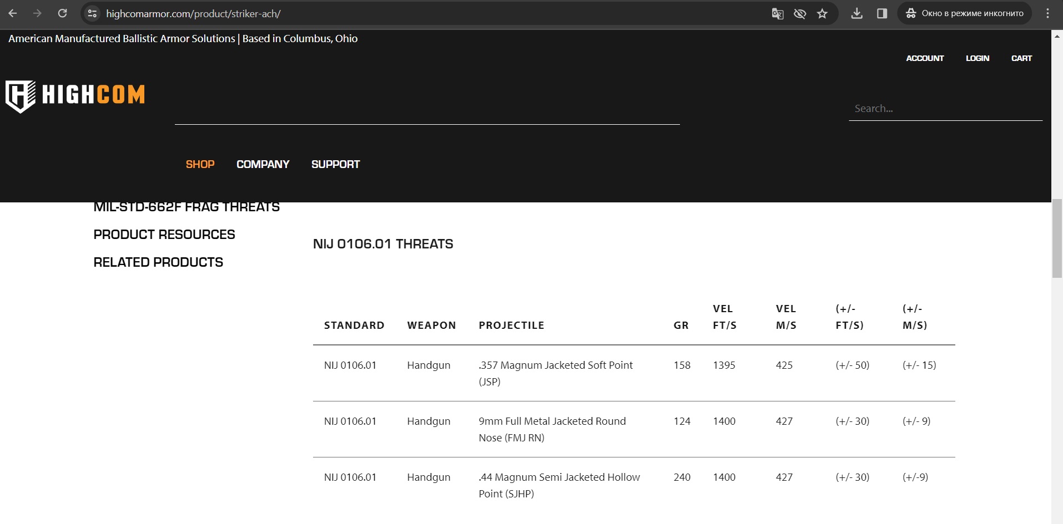
Task: Bookmark this page with star icon
Action: pyautogui.click(x=822, y=13)
